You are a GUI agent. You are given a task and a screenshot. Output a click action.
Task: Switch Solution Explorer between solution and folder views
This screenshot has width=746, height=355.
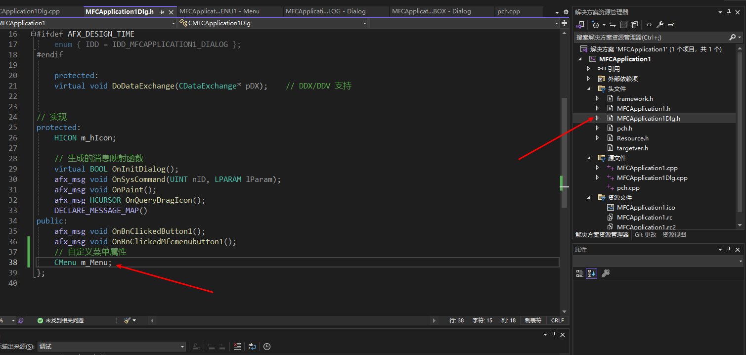pos(580,24)
